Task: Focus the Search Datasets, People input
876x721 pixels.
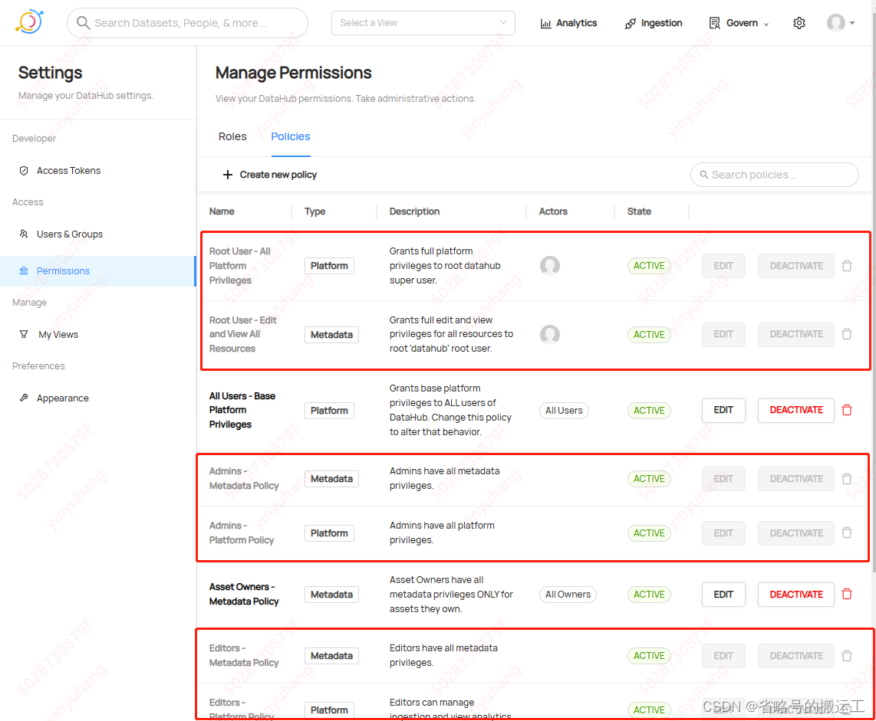Action: coord(187,23)
